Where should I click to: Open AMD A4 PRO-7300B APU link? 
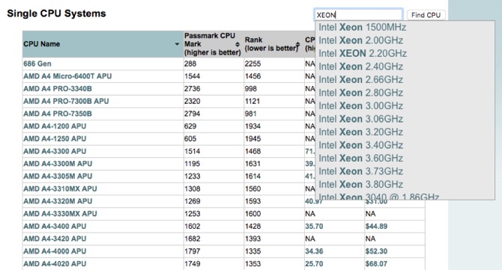pos(66,101)
